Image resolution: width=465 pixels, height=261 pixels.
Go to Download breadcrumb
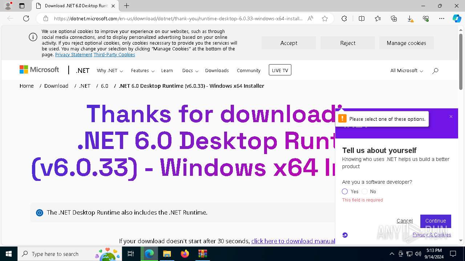[56, 86]
